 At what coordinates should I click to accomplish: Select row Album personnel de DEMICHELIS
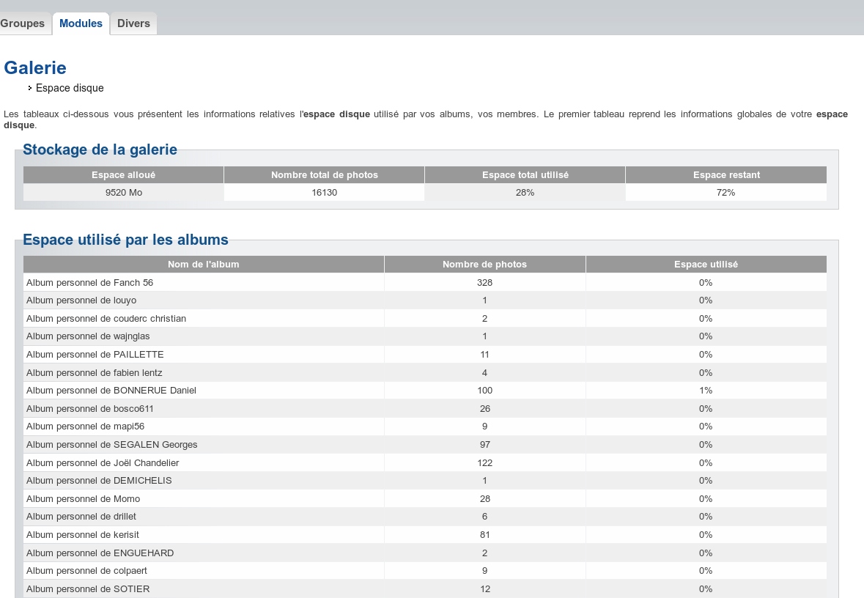tap(425, 481)
